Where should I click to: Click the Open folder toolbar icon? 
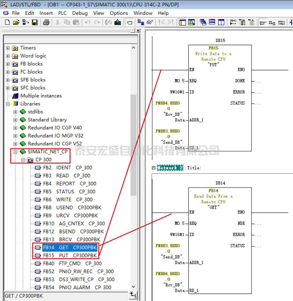(16, 22)
